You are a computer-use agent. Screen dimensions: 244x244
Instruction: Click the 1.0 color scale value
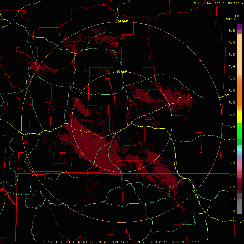click(232, 163)
